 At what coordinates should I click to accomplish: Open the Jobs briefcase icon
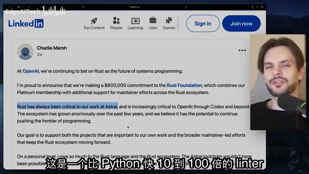click(x=153, y=20)
